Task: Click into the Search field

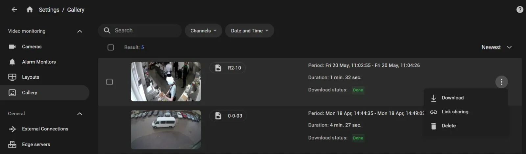Action: click(140, 30)
